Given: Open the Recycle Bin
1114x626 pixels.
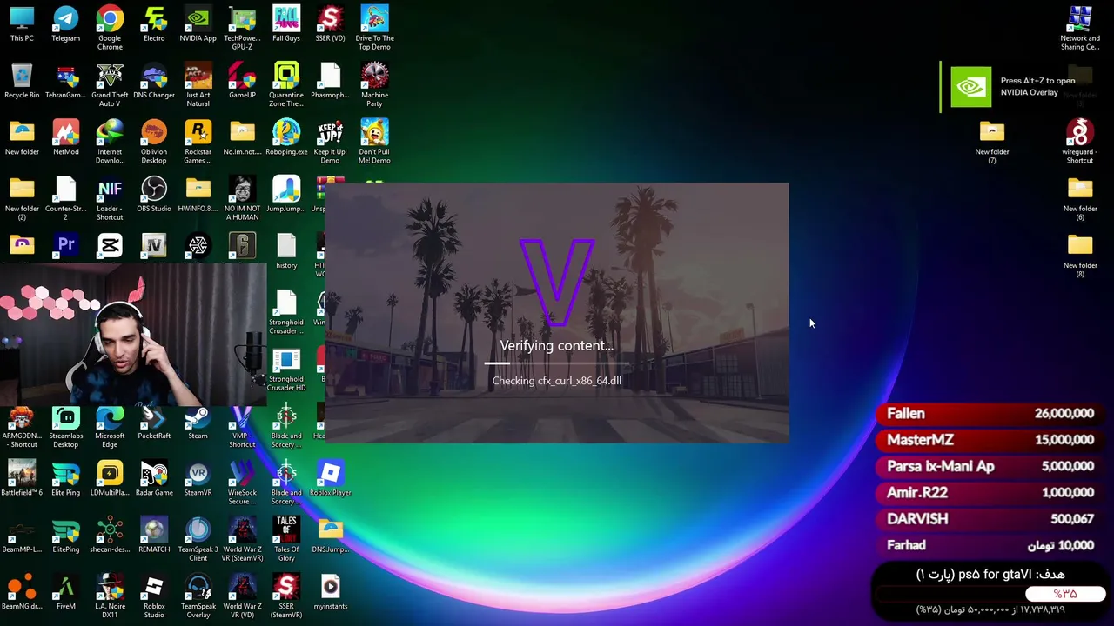Looking at the screenshot, I should click(x=22, y=81).
